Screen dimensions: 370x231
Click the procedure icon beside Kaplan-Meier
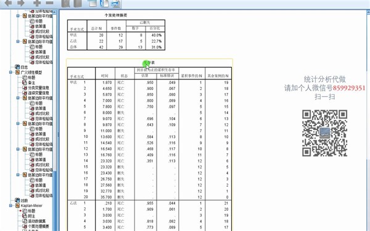[17, 206]
